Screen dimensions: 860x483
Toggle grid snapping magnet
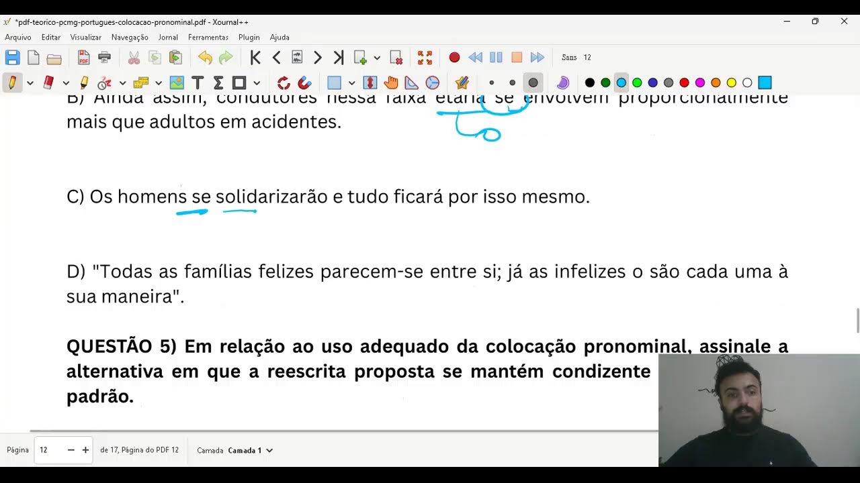(x=304, y=83)
